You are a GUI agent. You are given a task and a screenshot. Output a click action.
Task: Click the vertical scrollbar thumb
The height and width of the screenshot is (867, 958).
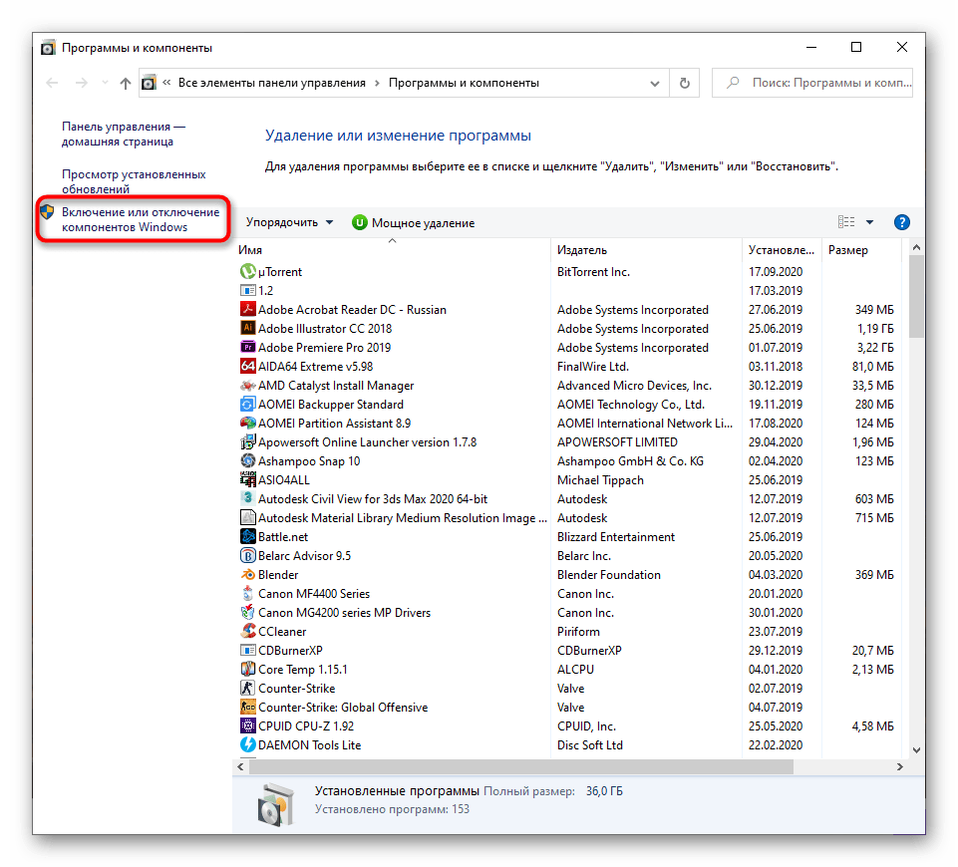click(x=916, y=296)
